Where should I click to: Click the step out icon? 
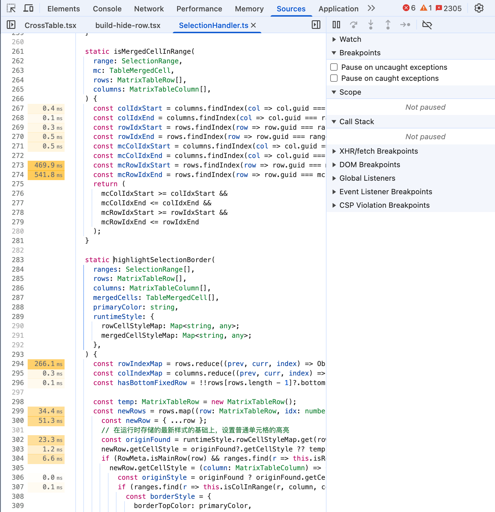pos(388,25)
